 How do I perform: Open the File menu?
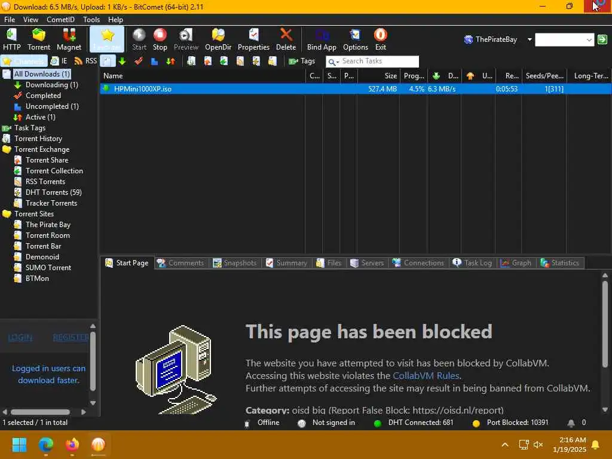[10, 20]
